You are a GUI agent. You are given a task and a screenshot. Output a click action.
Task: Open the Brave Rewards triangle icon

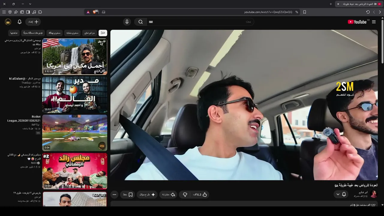pyautogui.click(x=88, y=12)
